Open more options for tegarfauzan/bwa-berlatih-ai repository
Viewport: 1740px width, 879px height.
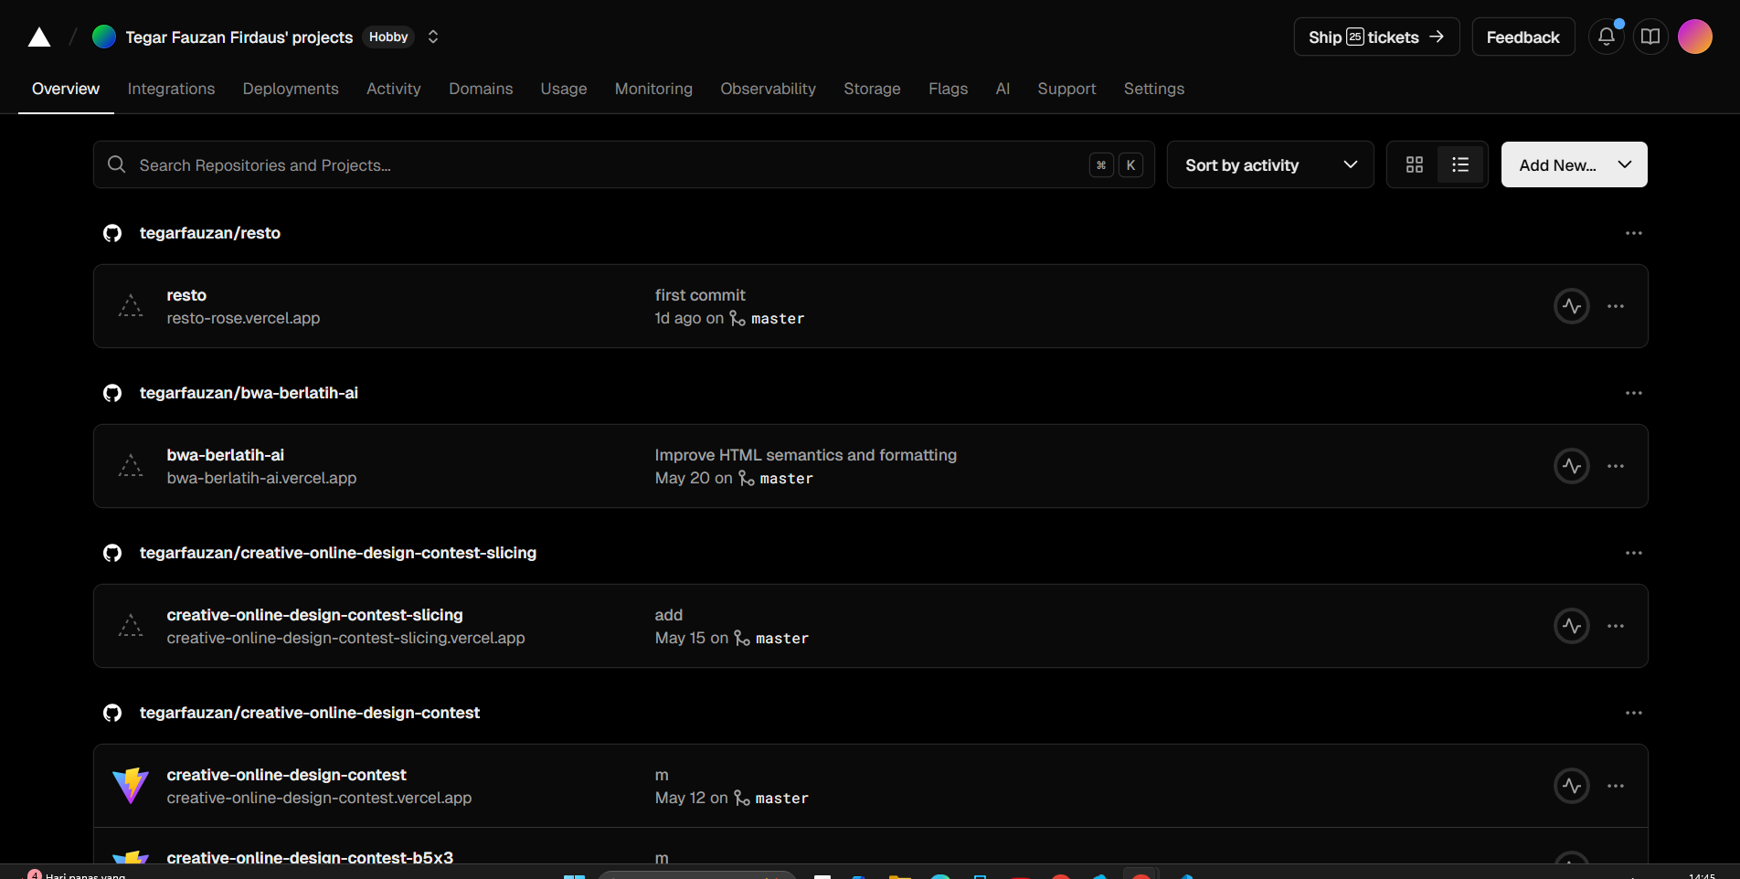coord(1633,393)
